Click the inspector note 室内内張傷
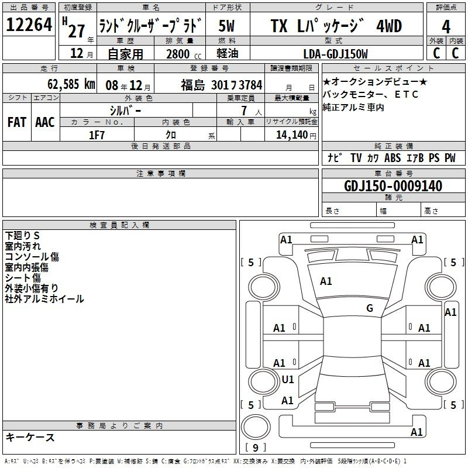This screenshot has height=468, width=468. (26, 267)
